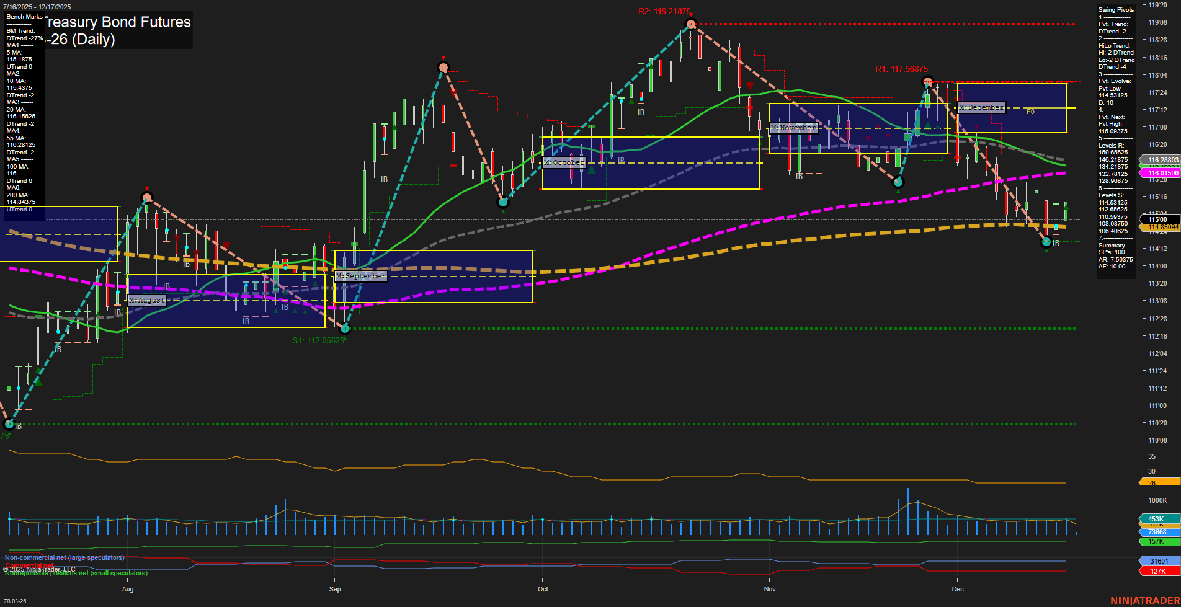Click the magenta 116.01500 price marker
This screenshot has height=607, width=1181.
click(1160, 174)
